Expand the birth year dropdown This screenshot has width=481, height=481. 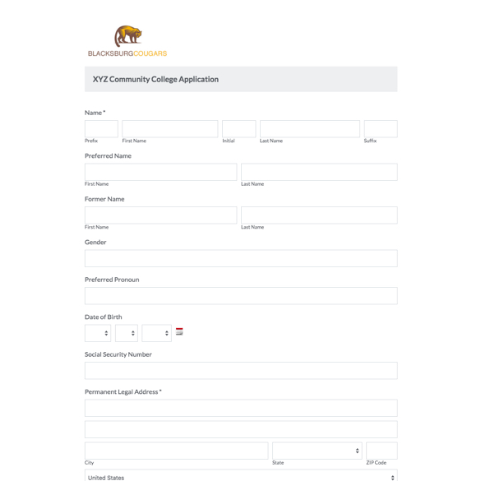[x=156, y=333]
